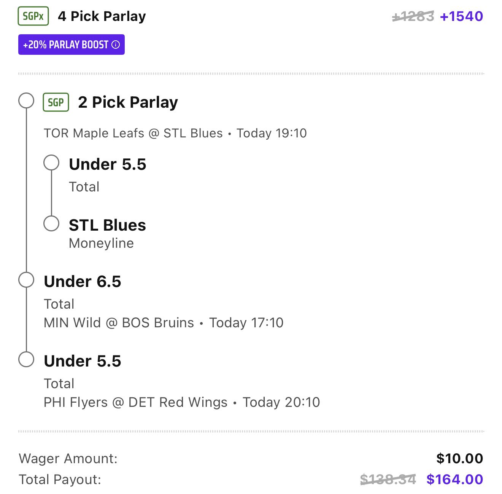Open the 4 Pick Parlay heading
The height and width of the screenshot is (494, 502).
coord(102,16)
